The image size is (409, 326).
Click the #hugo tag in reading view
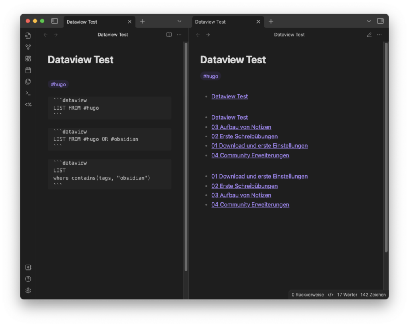pyautogui.click(x=210, y=76)
